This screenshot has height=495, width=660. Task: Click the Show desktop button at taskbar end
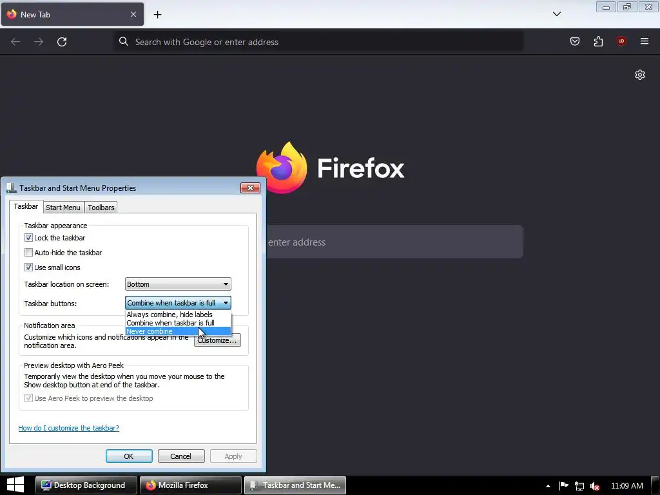coord(655,485)
